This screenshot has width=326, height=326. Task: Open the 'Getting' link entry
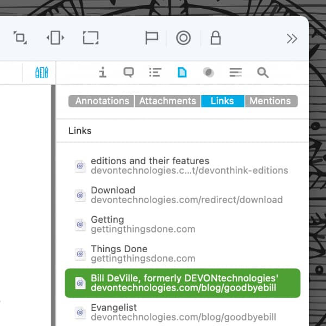click(183, 224)
